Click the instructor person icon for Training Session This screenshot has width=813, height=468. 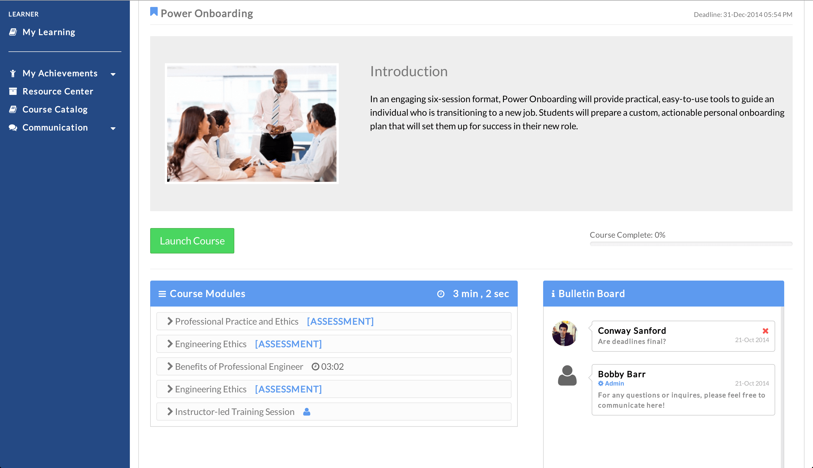(x=307, y=412)
